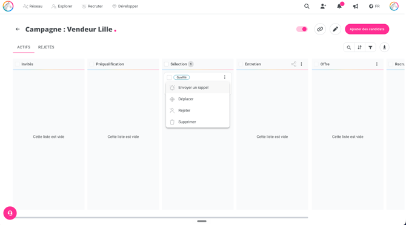Click the app logo in the top-left corner

pos(8,6)
